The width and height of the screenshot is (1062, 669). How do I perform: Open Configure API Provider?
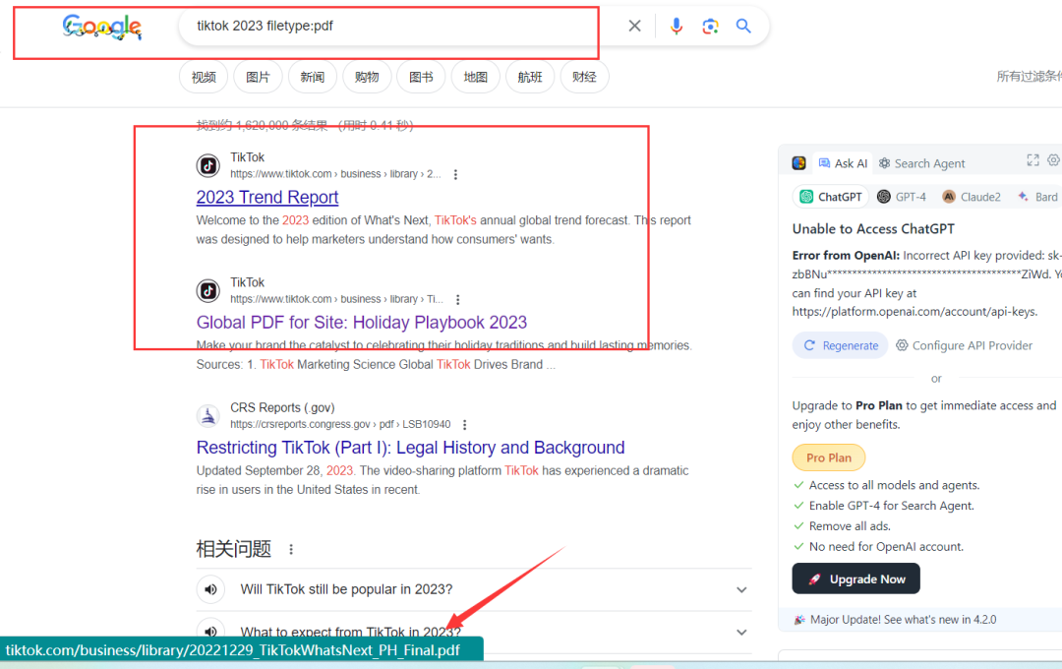click(x=965, y=345)
